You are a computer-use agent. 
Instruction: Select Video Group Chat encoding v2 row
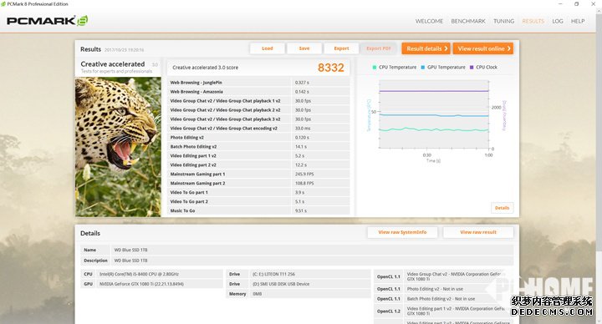258,129
